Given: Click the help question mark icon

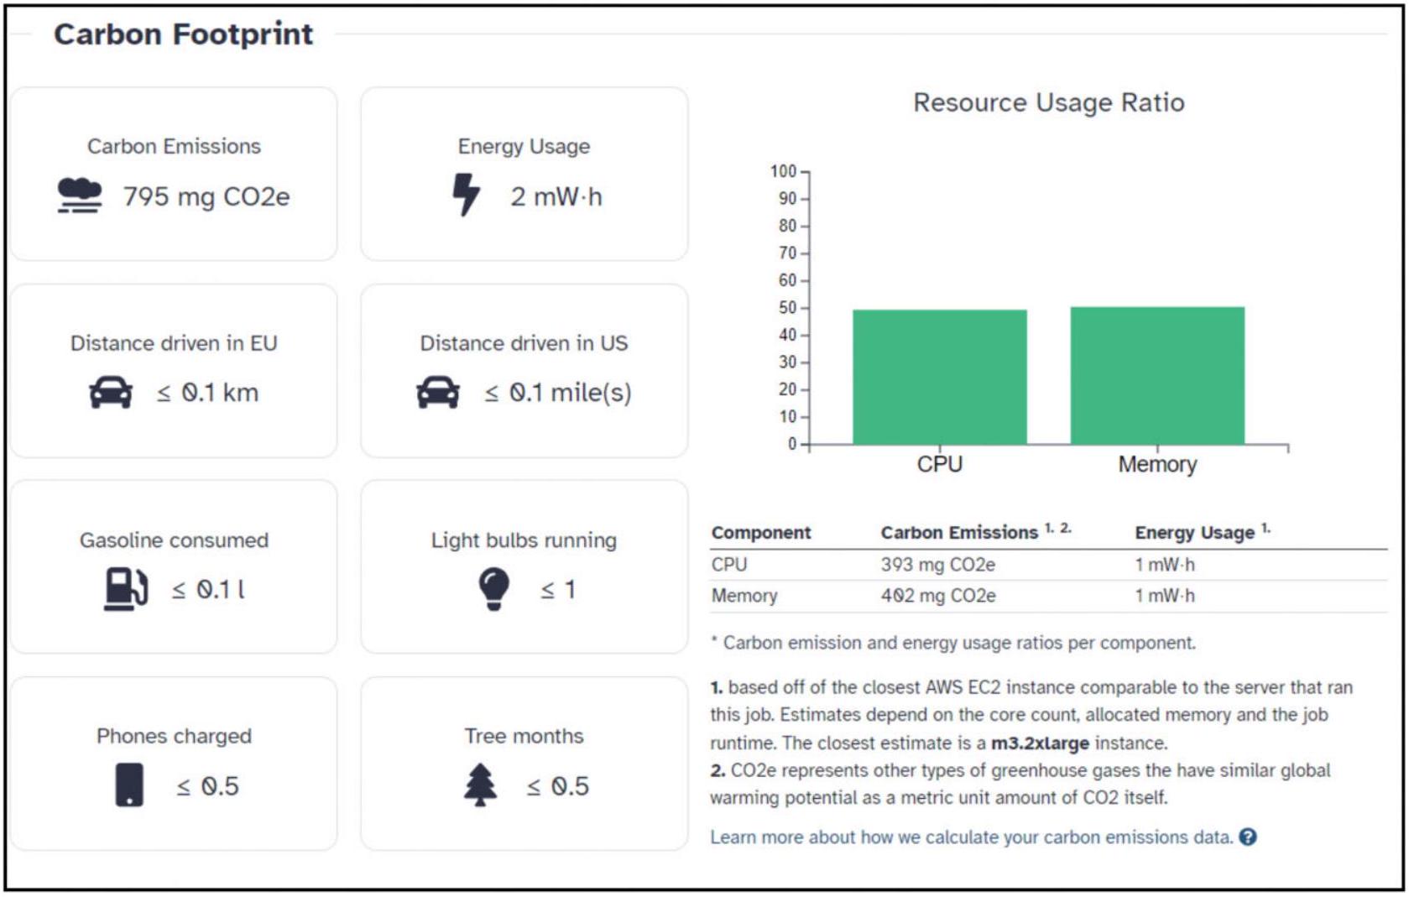Looking at the screenshot, I should coord(1248,837).
